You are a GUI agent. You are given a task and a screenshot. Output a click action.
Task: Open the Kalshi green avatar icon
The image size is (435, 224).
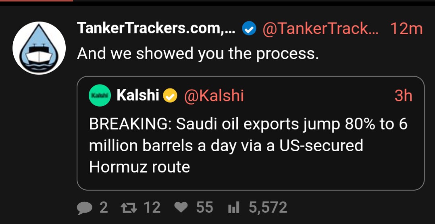pos(100,96)
